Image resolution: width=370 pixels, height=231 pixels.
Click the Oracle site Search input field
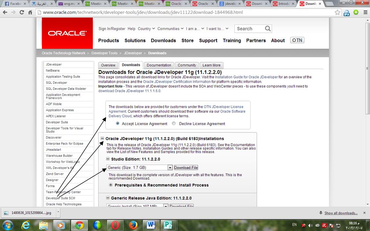click(249, 29)
